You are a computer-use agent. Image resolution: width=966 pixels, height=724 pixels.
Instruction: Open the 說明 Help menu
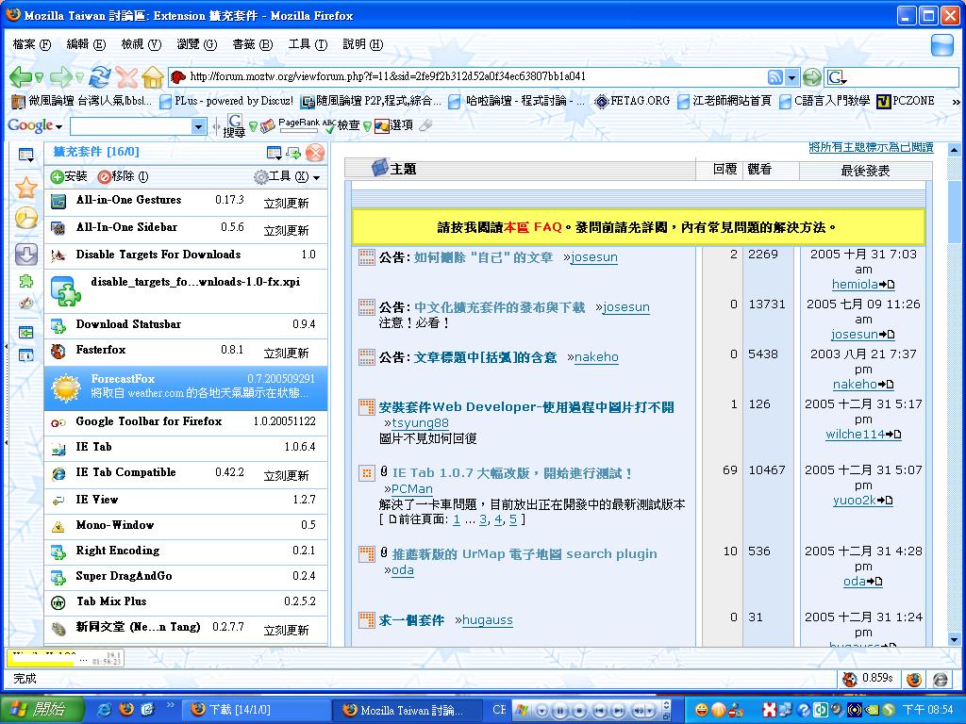click(363, 44)
